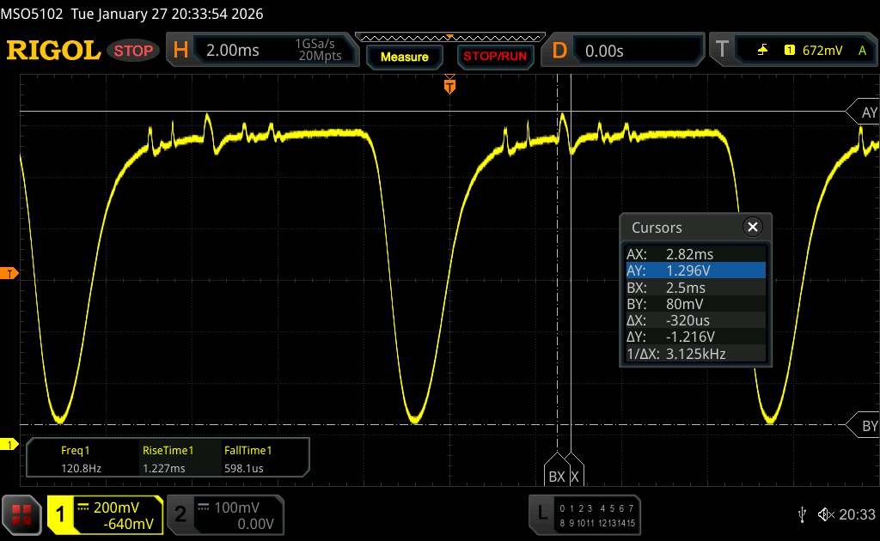
Task: Select the AY horizontal cursor handle
Action: tap(862, 112)
